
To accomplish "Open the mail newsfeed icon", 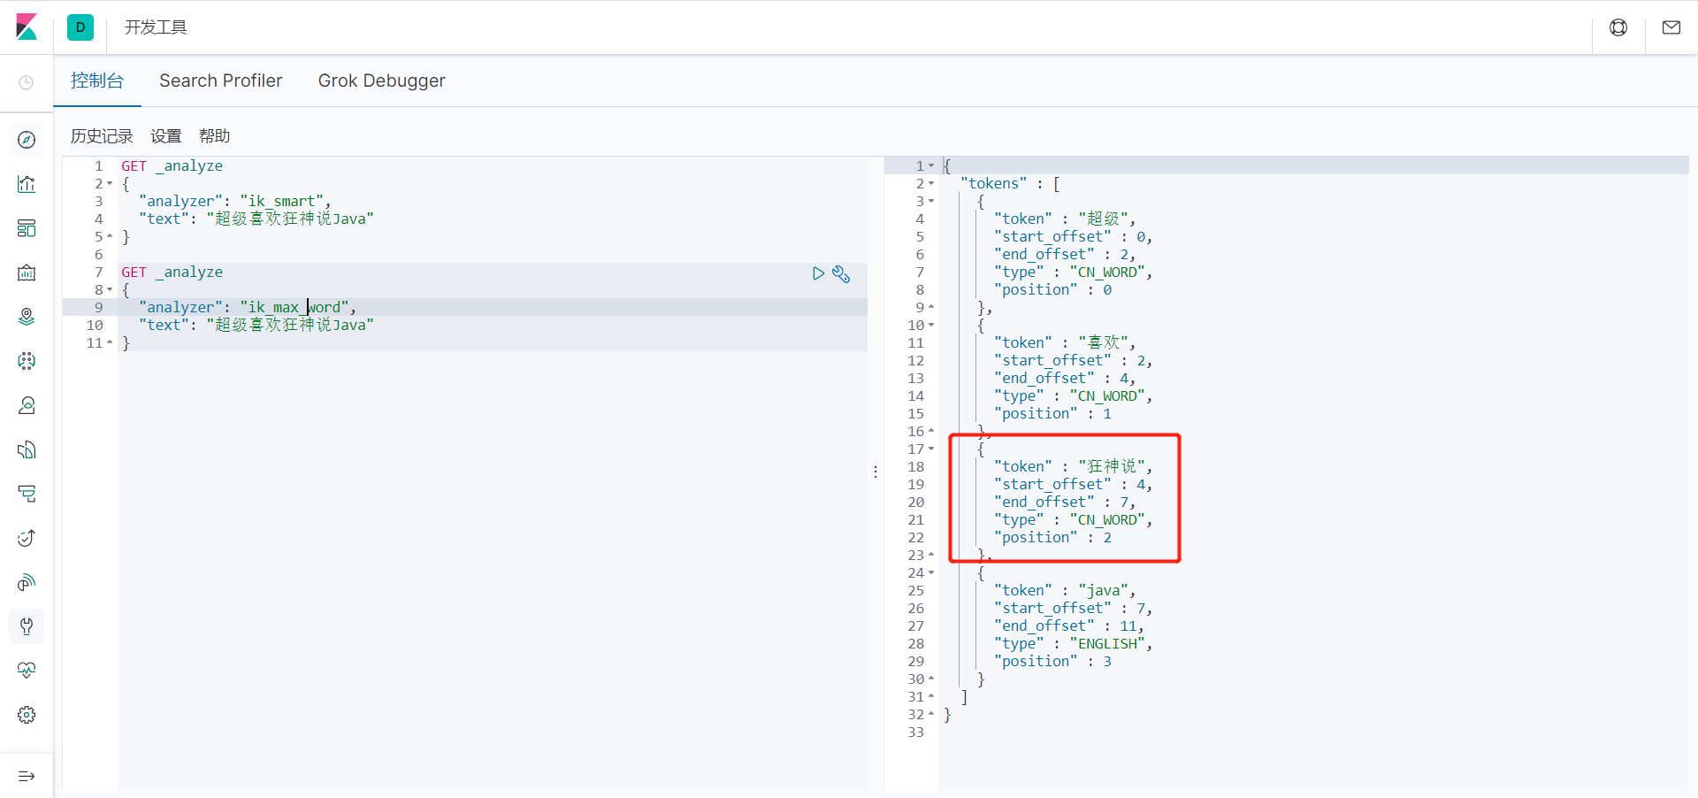I will pyautogui.click(x=1671, y=27).
